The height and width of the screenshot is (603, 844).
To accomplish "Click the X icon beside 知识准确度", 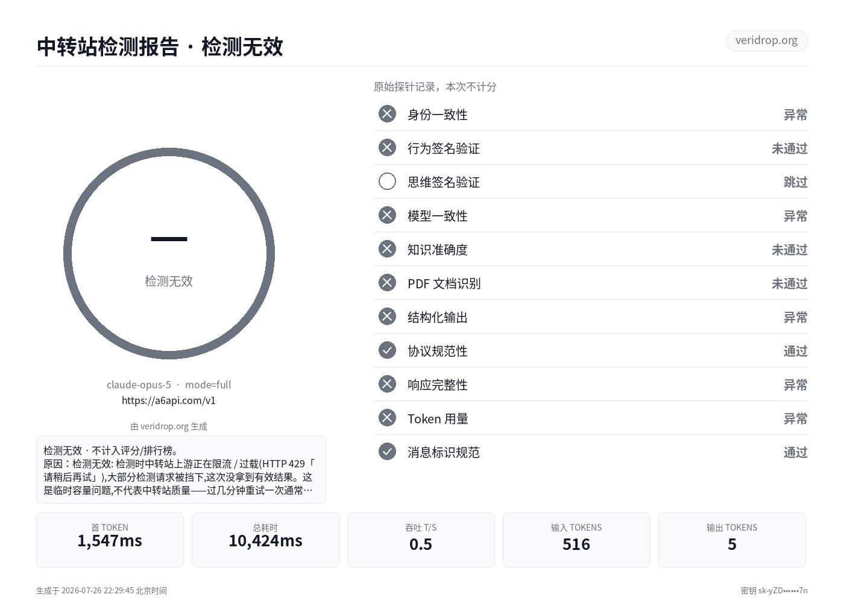I will (x=387, y=249).
